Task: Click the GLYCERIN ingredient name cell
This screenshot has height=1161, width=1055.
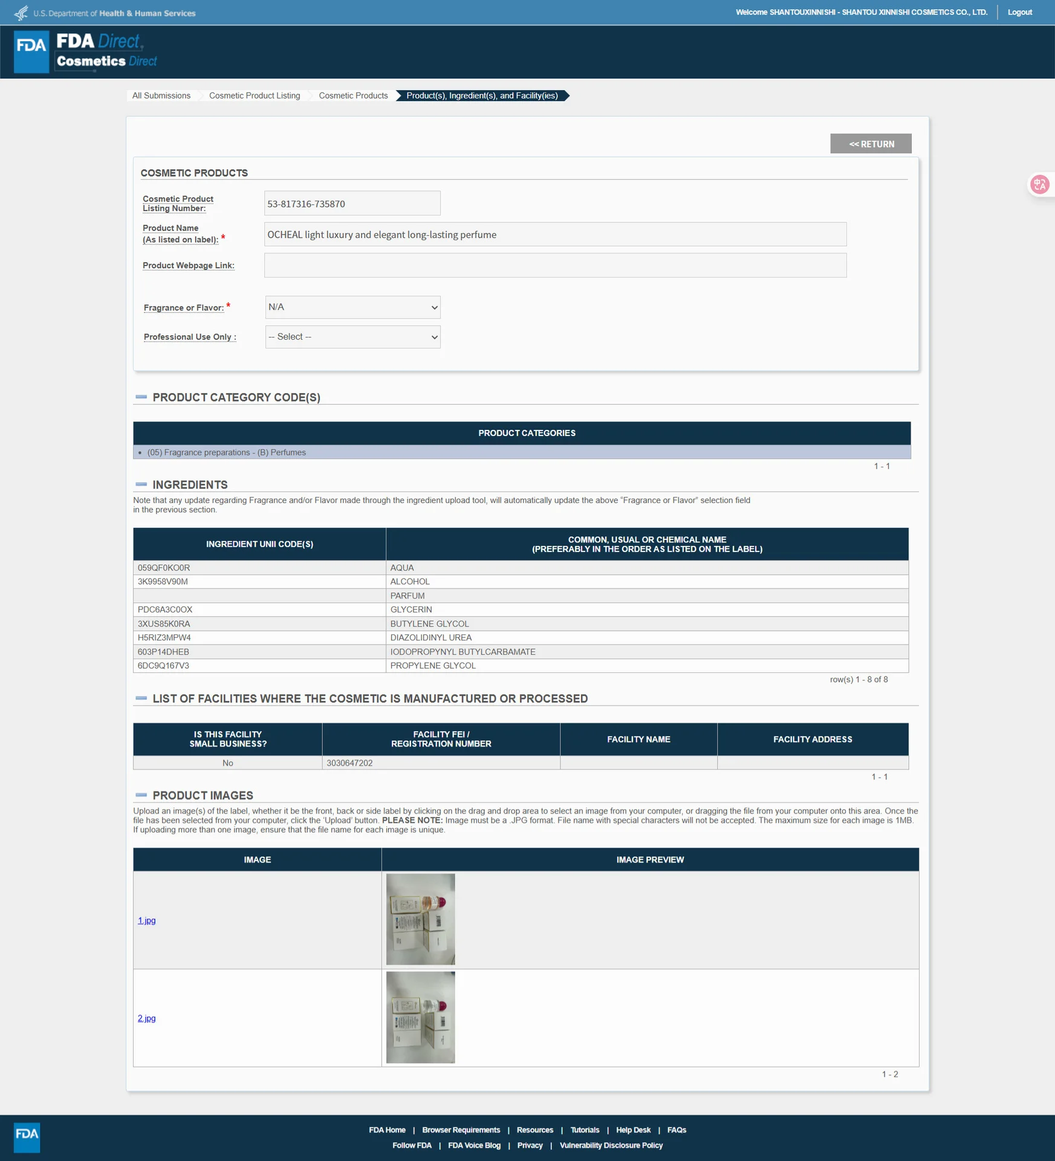Action: (x=647, y=610)
